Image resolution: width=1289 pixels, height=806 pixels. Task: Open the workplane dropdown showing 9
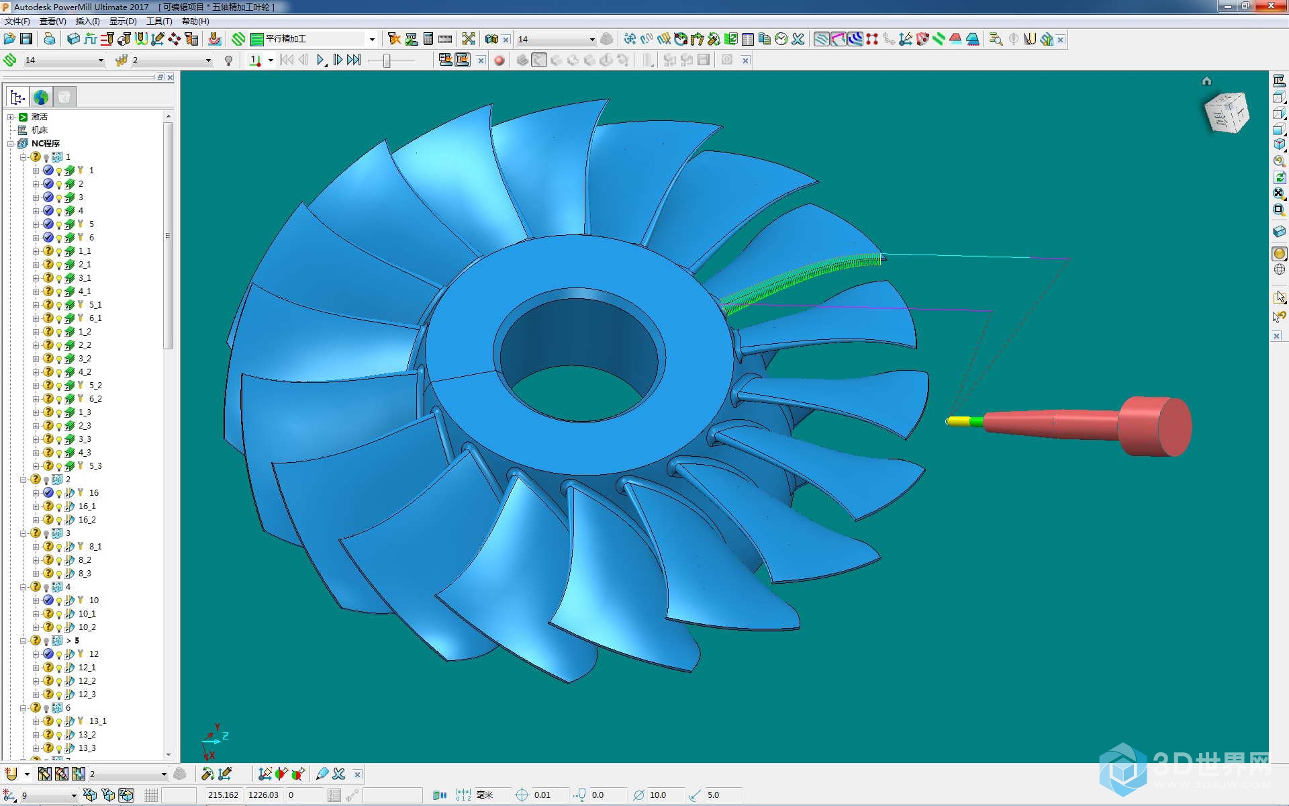(74, 795)
